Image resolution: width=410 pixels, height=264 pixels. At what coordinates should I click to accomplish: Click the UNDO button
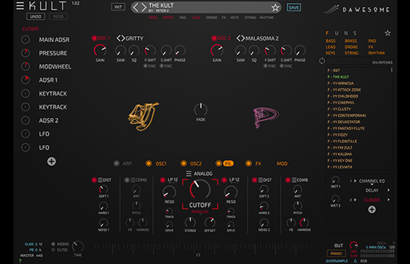click(x=35, y=16)
